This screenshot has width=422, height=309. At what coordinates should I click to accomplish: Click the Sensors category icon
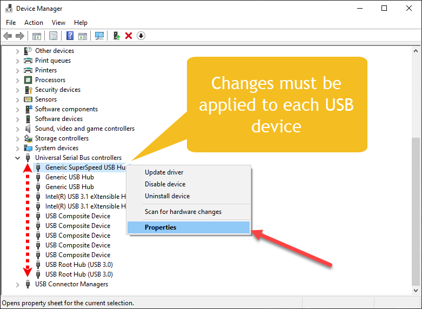click(x=28, y=99)
